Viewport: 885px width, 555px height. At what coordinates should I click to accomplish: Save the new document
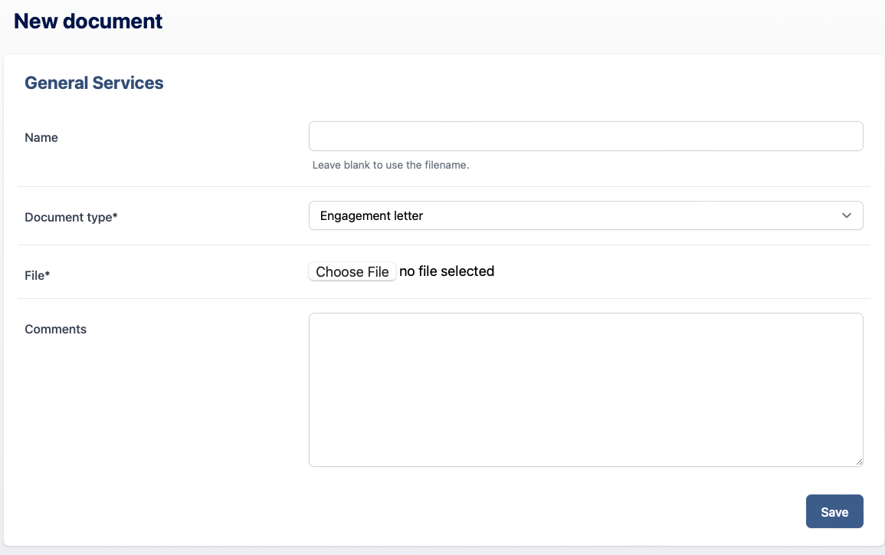[x=834, y=511]
